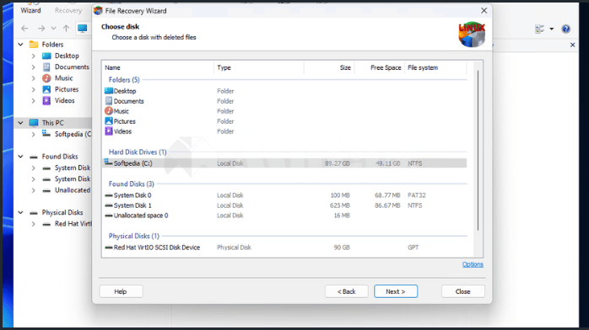Click the < Back button
The width and height of the screenshot is (589, 330).
346,291
